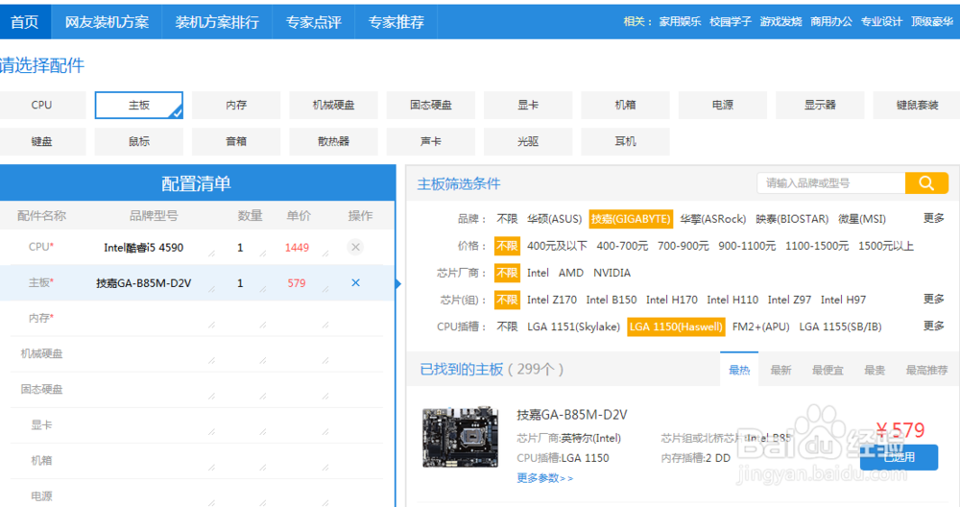Select the 主板 component category
Viewport: 960px width, 507px height.
139,106
